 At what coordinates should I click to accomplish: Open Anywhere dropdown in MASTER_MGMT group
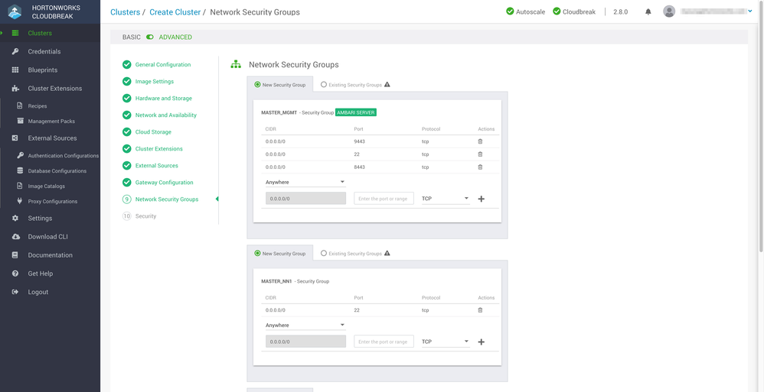[x=305, y=182]
